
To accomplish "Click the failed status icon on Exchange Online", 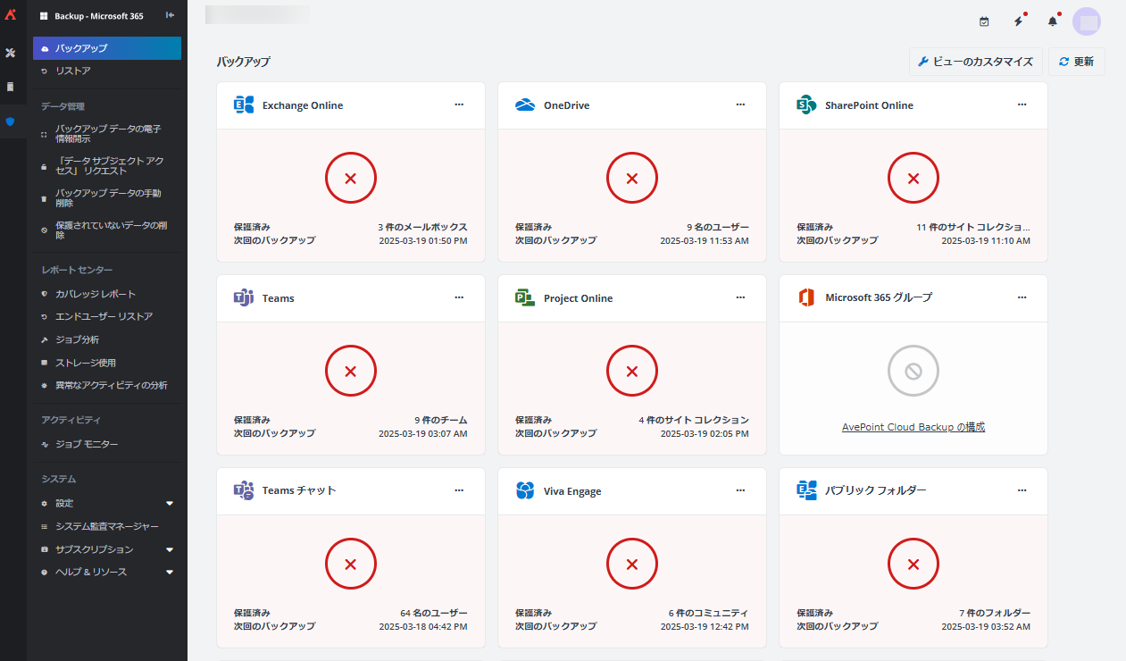I will tap(351, 179).
